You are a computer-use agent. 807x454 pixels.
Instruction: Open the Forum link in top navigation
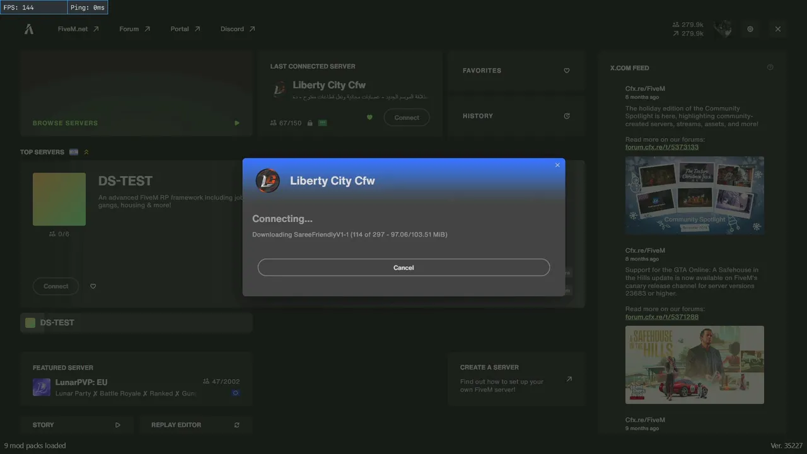pyautogui.click(x=135, y=29)
